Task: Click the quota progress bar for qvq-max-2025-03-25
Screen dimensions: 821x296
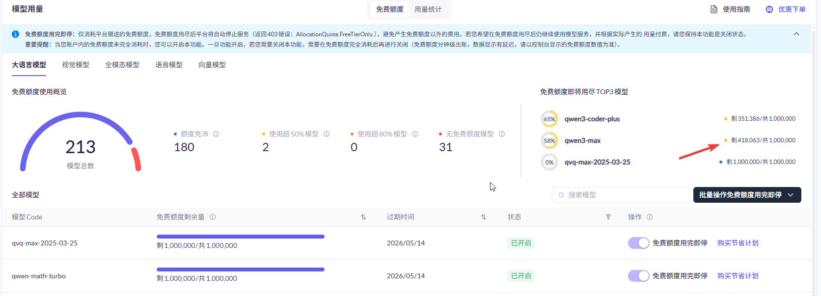Action: tap(240, 237)
